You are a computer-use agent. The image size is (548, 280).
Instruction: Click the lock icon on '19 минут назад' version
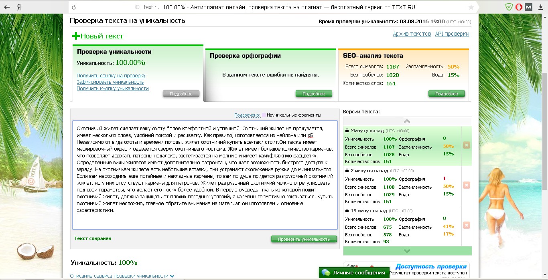coord(347,211)
